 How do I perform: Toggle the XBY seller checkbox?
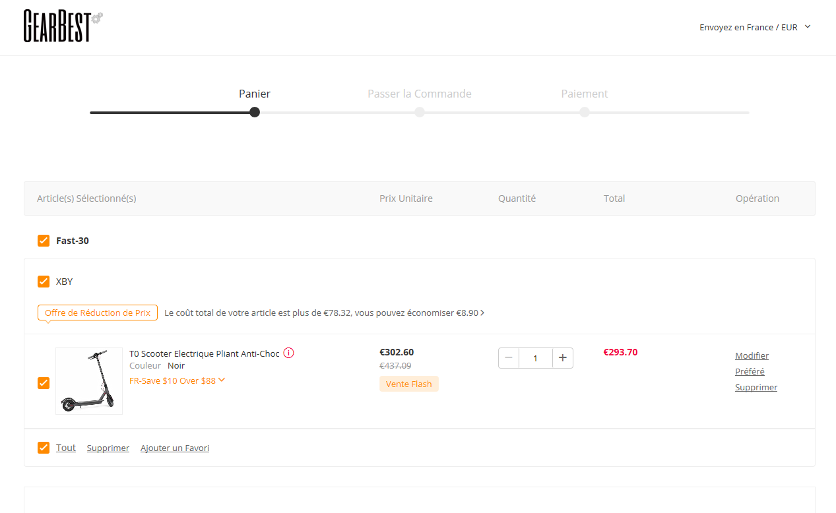[44, 282]
